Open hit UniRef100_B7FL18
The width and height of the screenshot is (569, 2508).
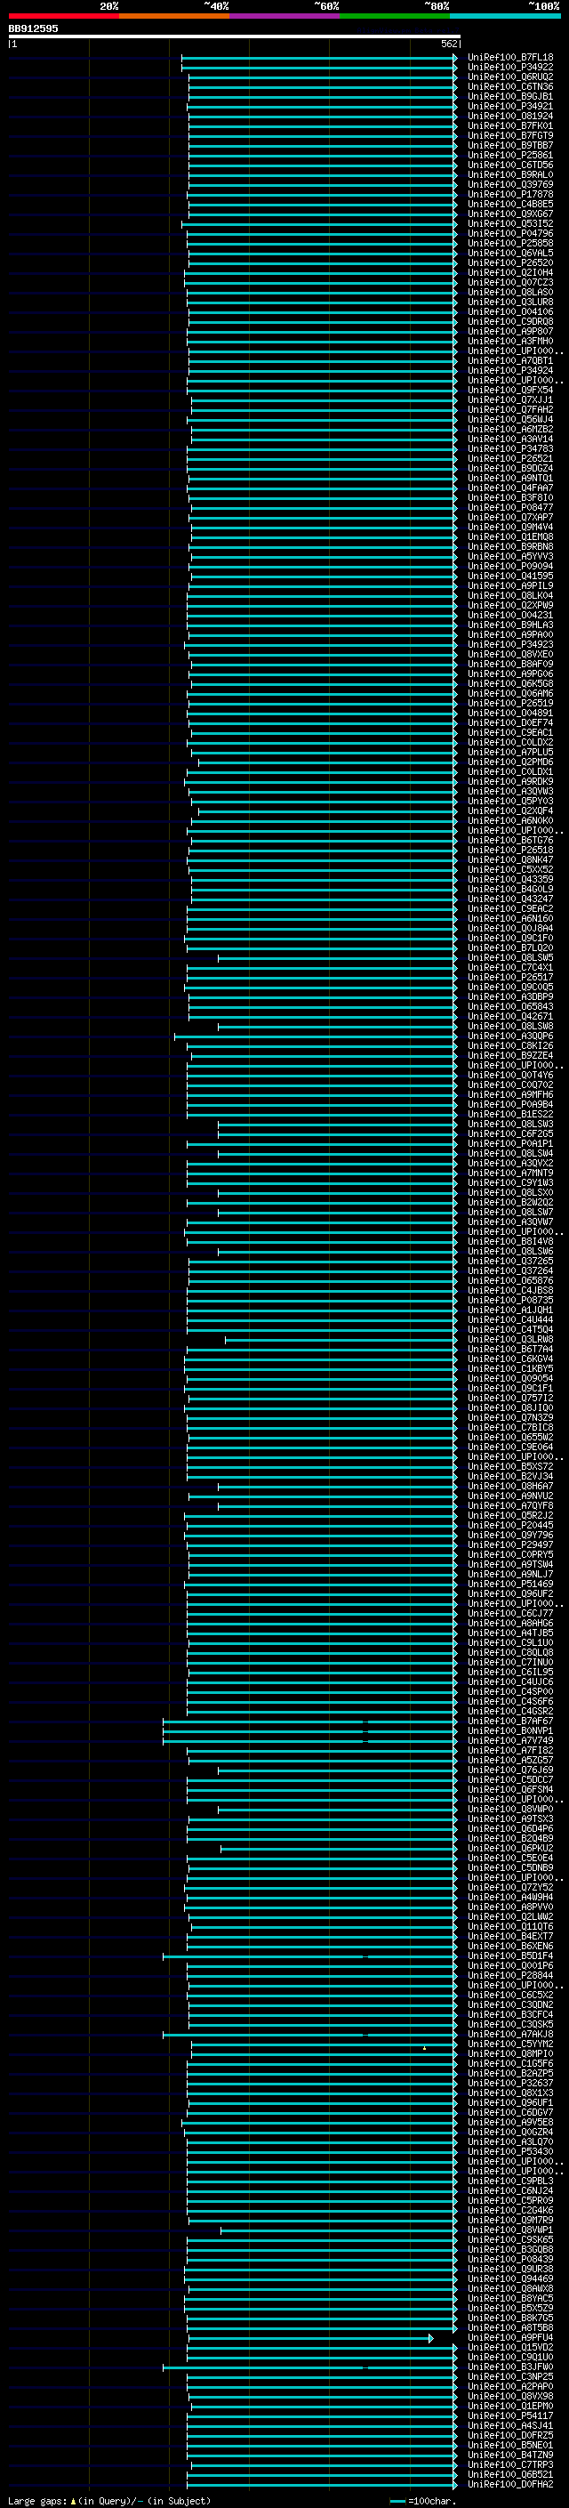click(510, 58)
